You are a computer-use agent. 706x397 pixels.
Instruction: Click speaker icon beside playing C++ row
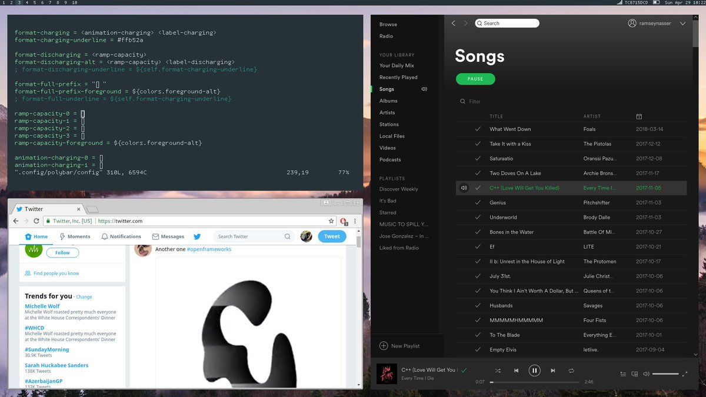click(x=464, y=188)
